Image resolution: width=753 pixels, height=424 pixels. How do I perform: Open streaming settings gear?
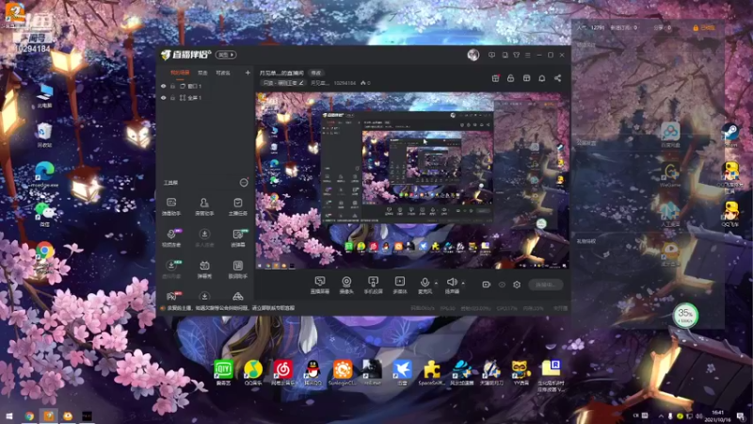tap(517, 285)
